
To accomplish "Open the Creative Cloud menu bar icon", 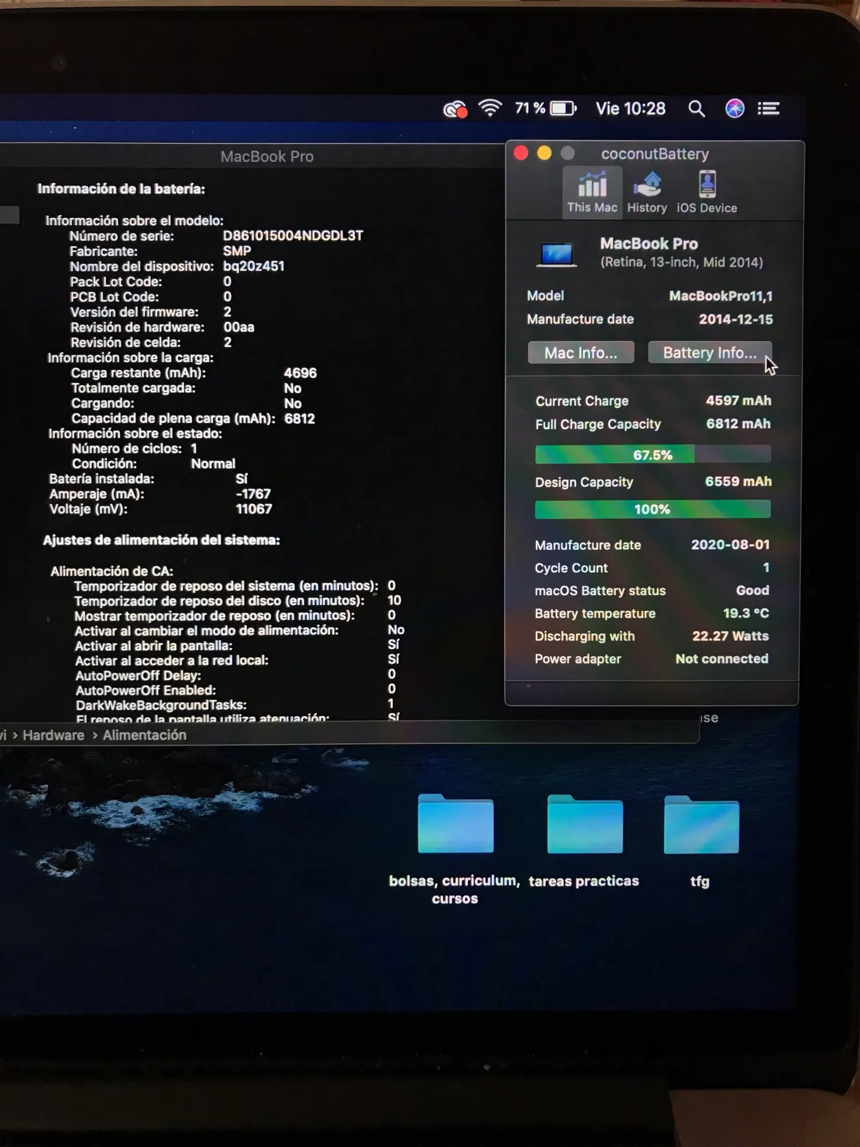I will pyautogui.click(x=455, y=108).
